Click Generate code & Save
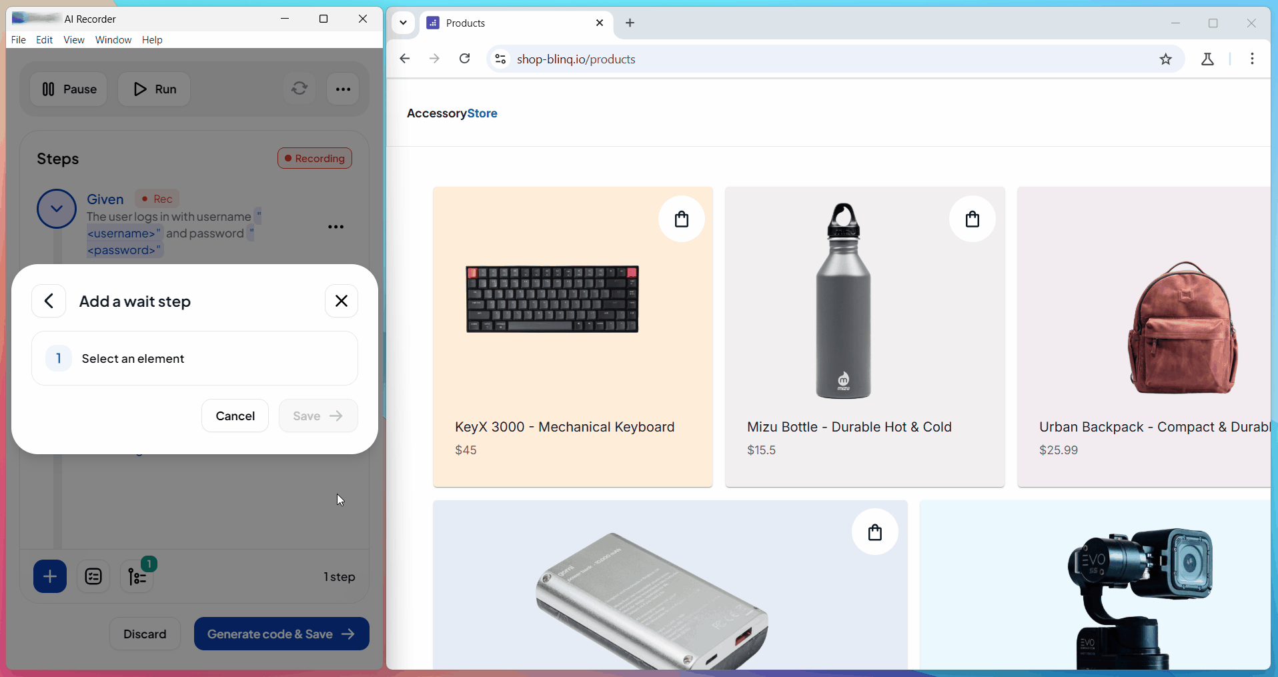Image resolution: width=1278 pixels, height=677 pixels. tap(281, 634)
